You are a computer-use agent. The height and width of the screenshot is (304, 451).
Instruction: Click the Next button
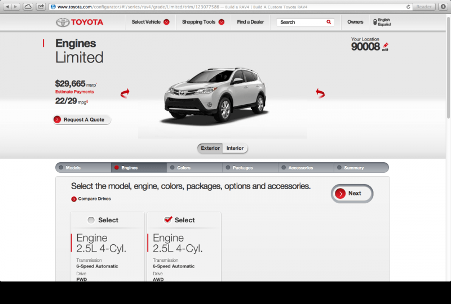[x=352, y=193]
